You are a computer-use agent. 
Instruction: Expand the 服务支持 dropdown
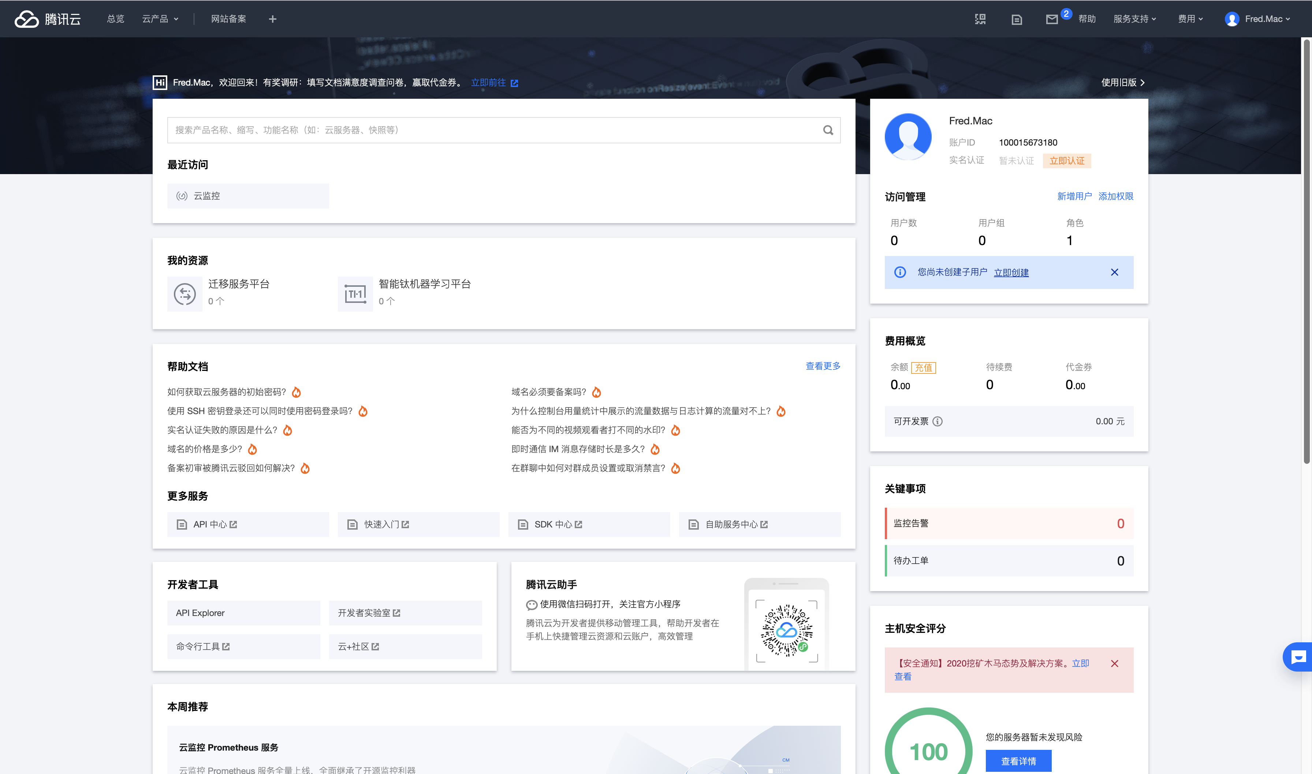(x=1134, y=19)
